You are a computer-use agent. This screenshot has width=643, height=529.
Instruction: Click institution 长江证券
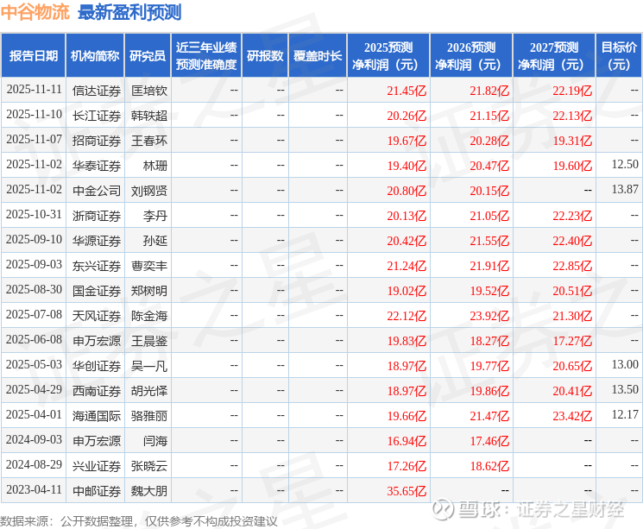(x=97, y=116)
